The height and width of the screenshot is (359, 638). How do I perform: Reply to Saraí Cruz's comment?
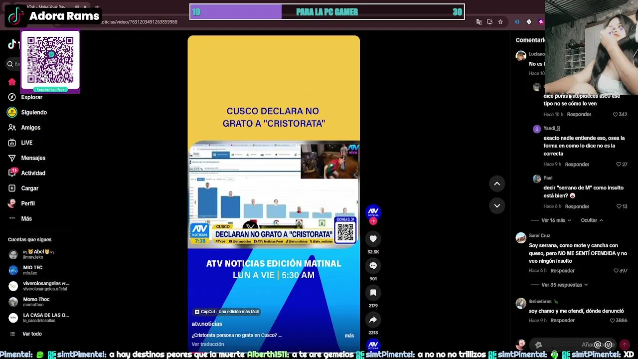point(563,271)
